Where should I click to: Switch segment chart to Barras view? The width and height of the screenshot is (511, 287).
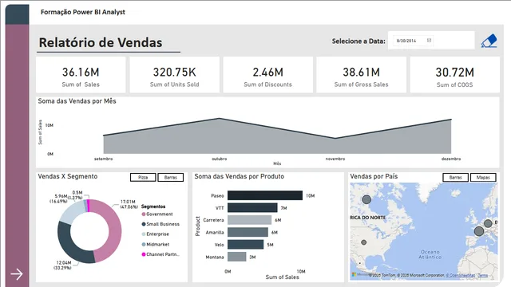(x=170, y=177)
